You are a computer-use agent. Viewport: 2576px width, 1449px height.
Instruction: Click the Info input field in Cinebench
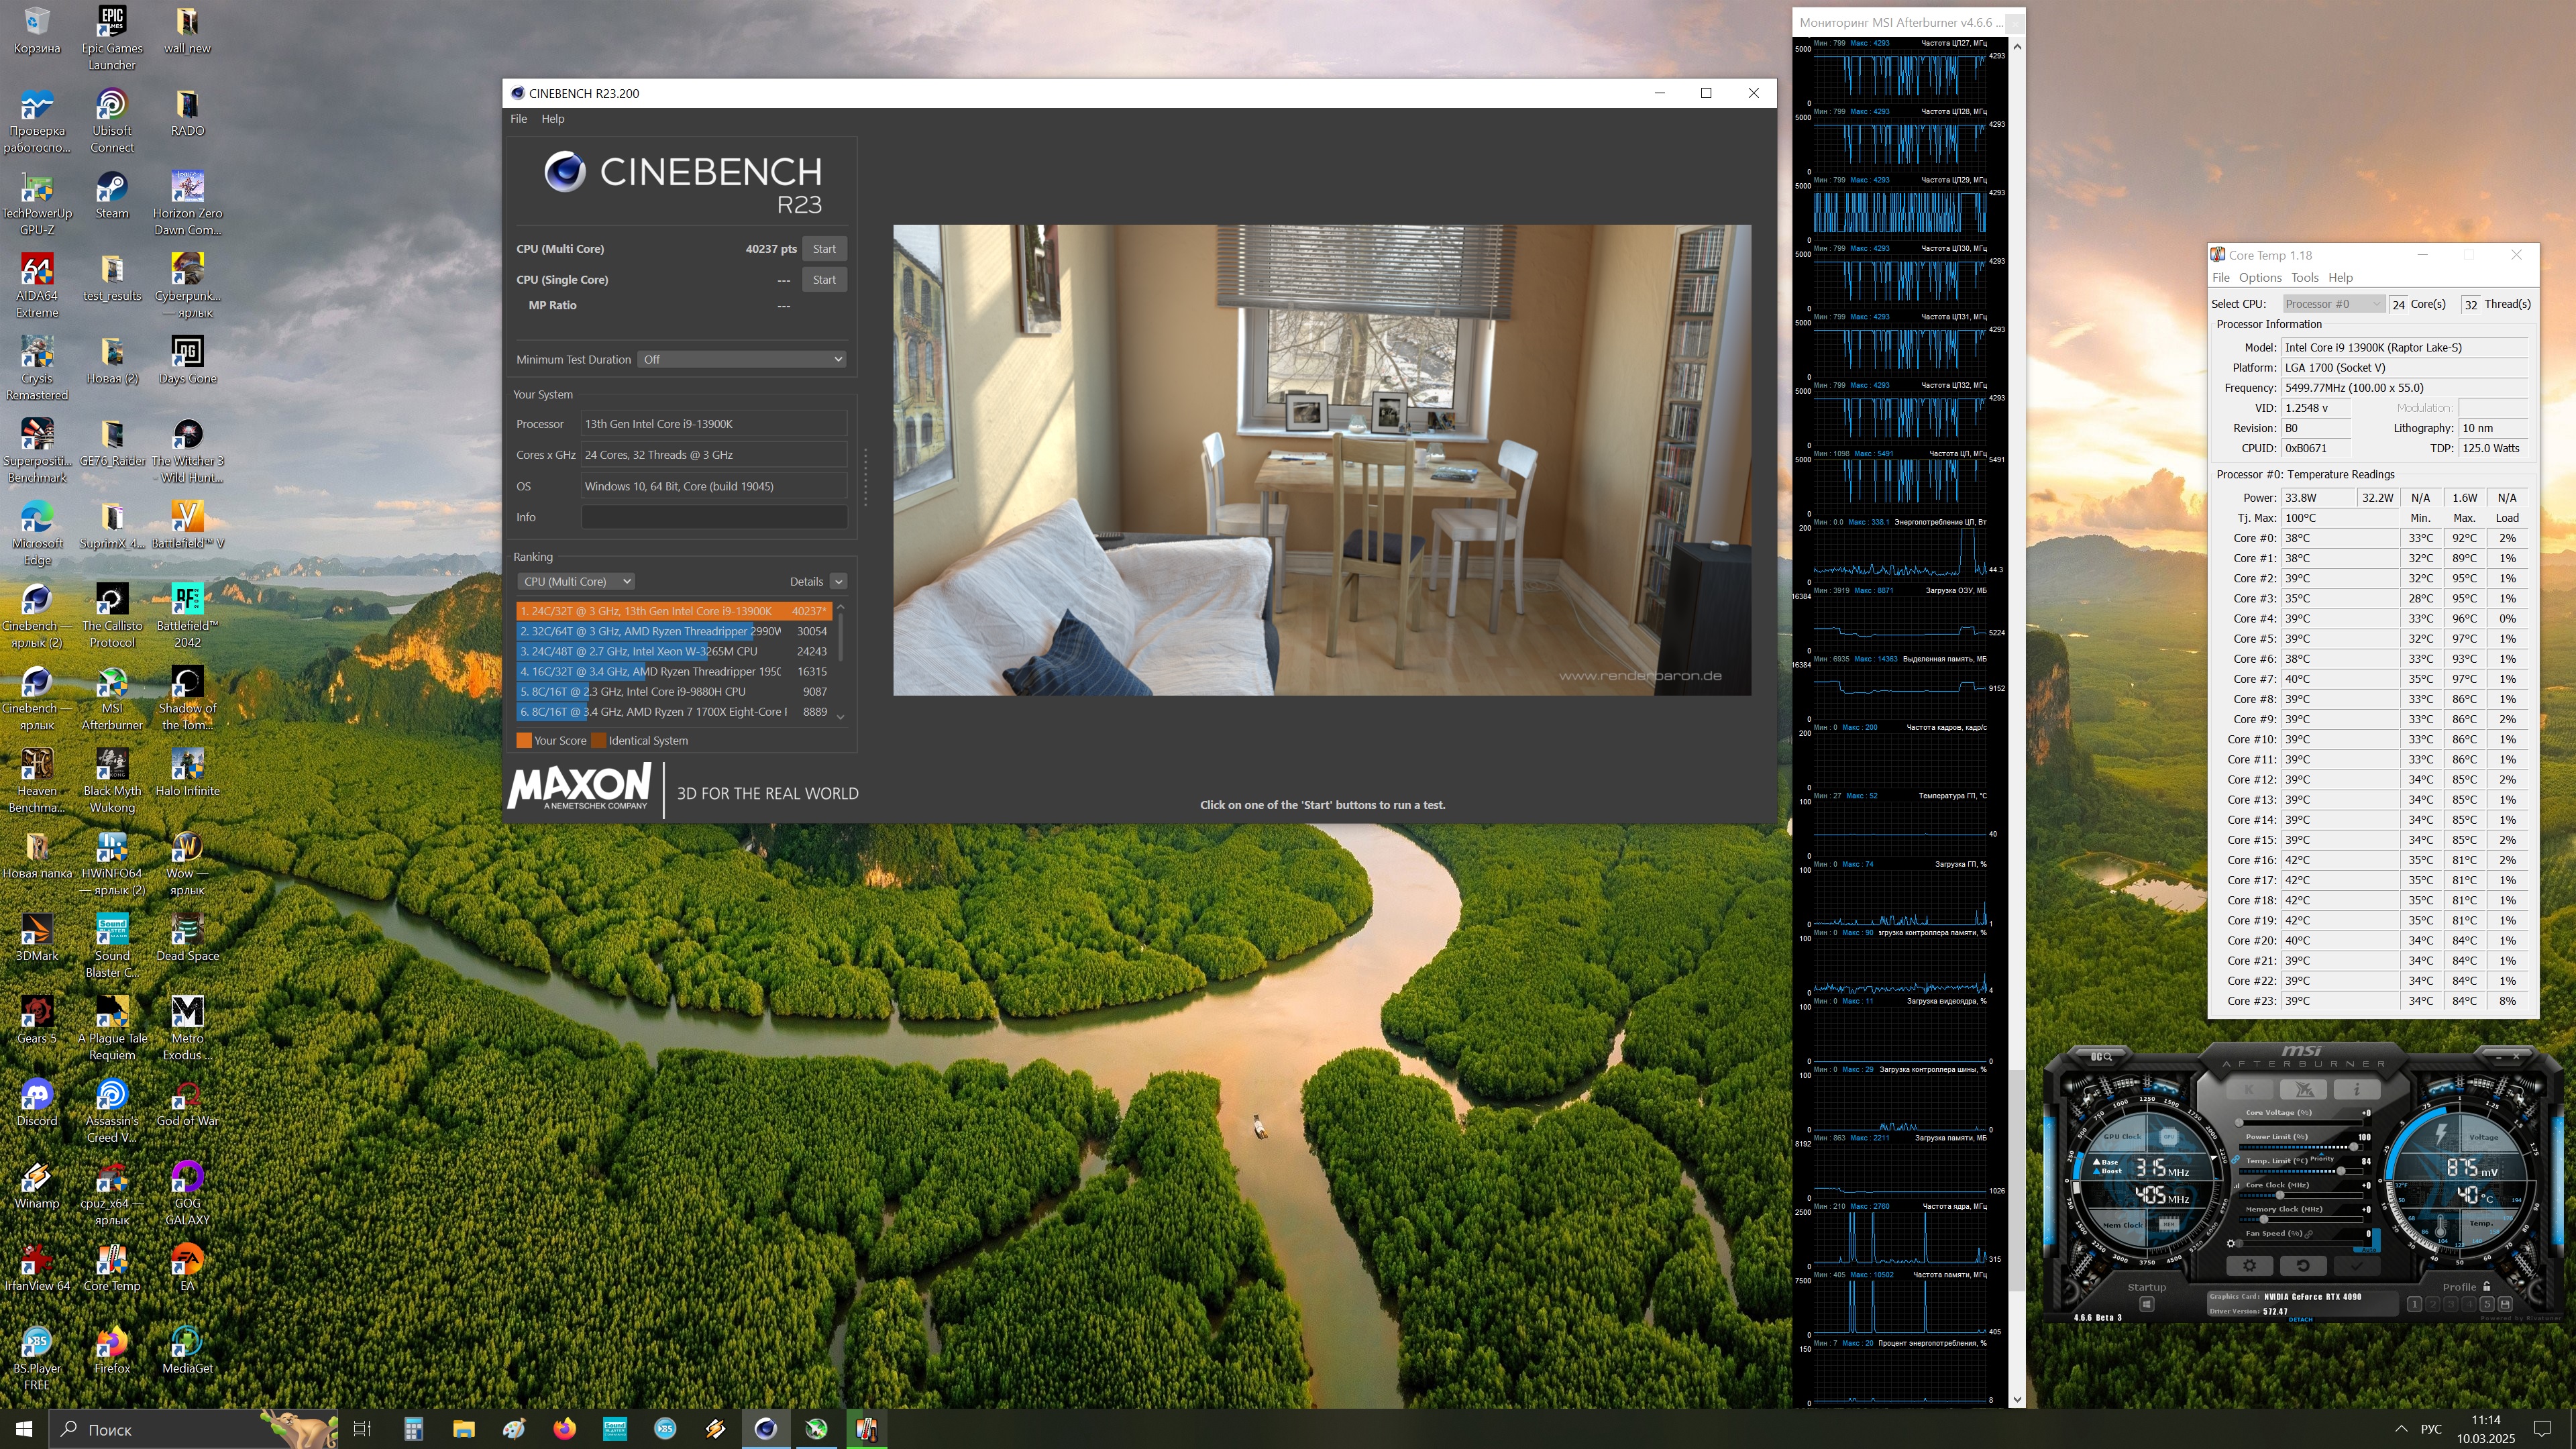(714, 517)
